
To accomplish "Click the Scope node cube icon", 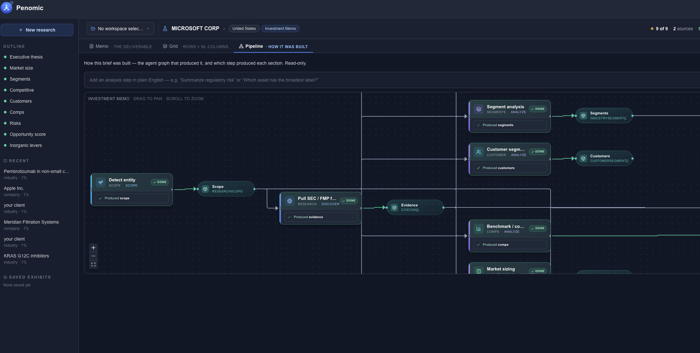I will point(205,189).
